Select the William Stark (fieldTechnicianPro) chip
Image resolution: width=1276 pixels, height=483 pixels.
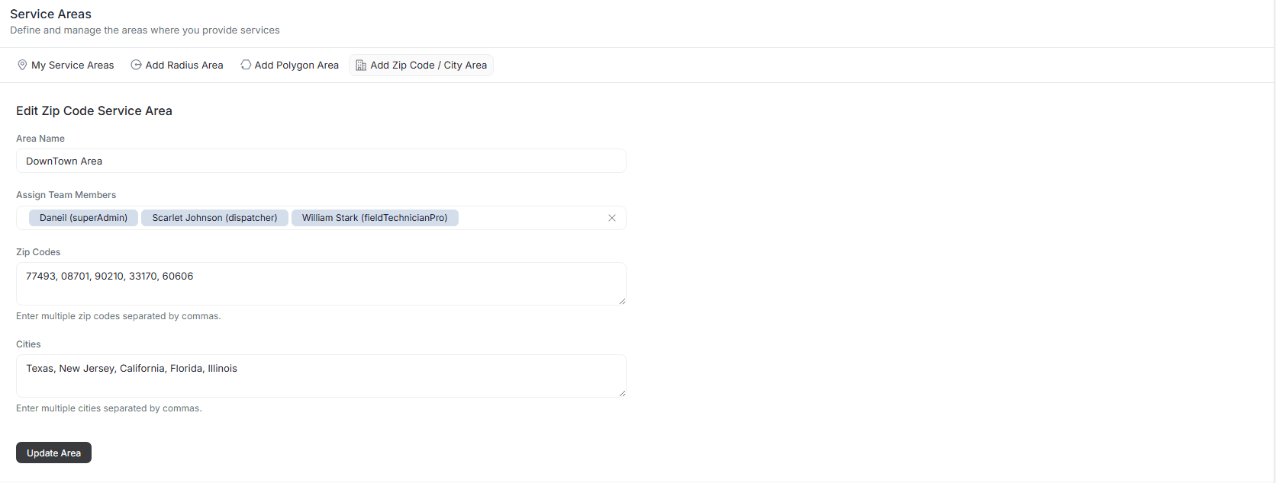click(x=375, y=218)
